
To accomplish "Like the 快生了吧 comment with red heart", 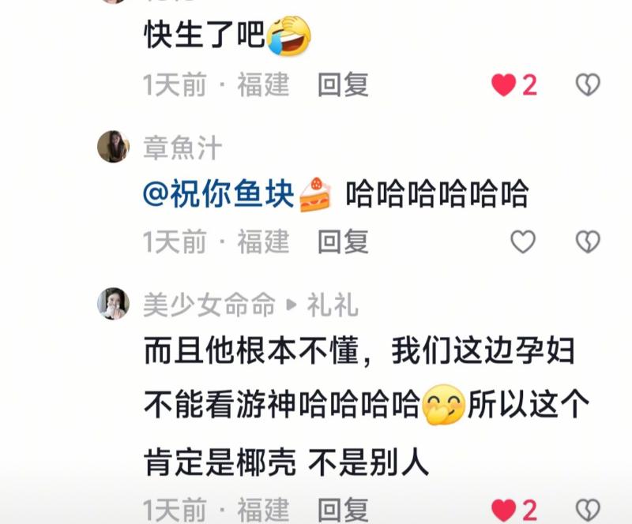I will [504, 85].
